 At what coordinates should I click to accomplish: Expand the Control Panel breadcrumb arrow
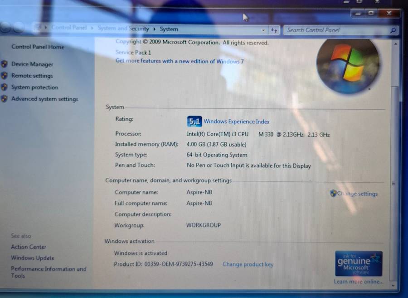tap(92, 28)
